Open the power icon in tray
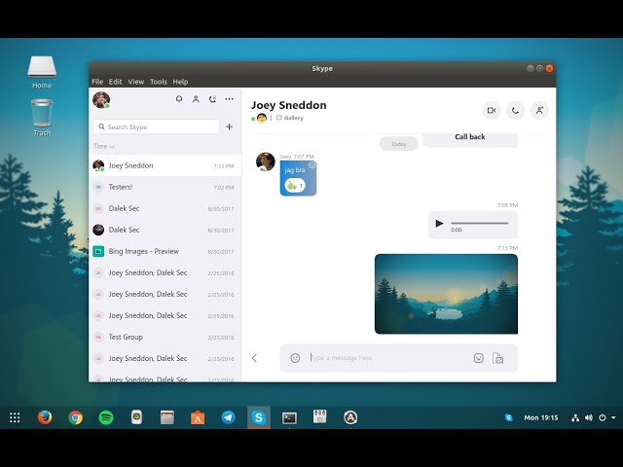 (603, 417)
